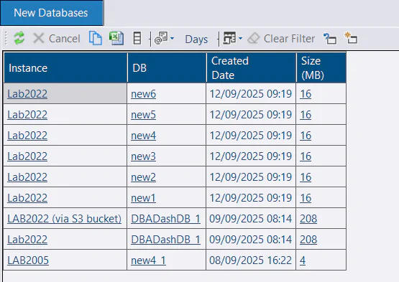
Task: Select created date cell in new1 row
Action: pyautogui.click(x=251, y=198)
